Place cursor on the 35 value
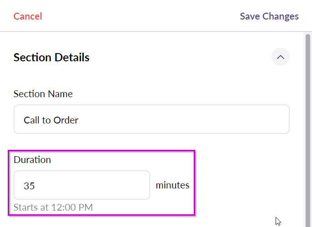 (x=29, y=186)
